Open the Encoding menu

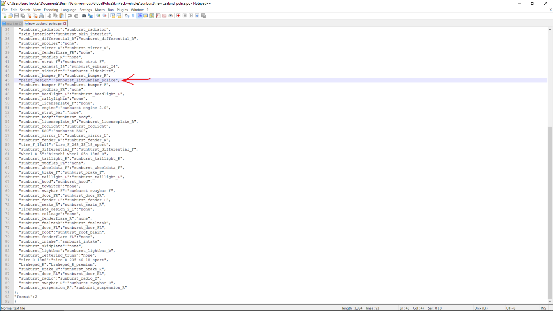pyautogui.click(x=51, y=10)
